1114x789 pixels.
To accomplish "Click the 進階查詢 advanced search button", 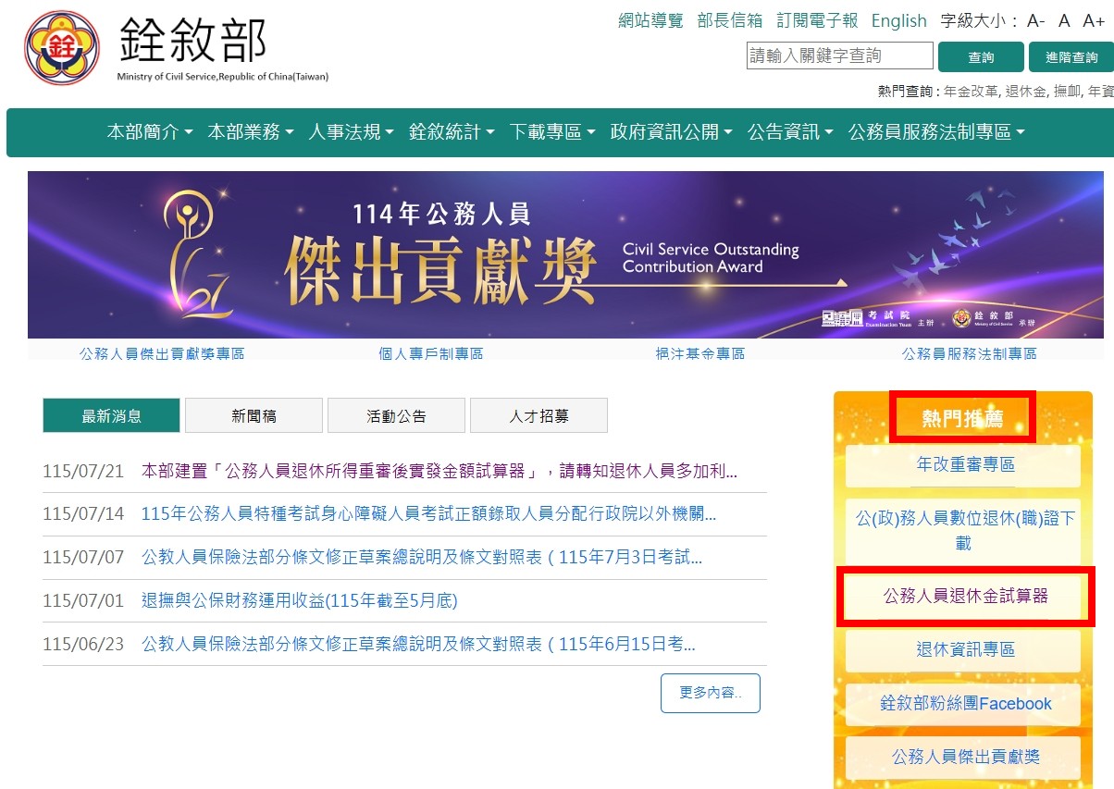I will pos(1071,57).
